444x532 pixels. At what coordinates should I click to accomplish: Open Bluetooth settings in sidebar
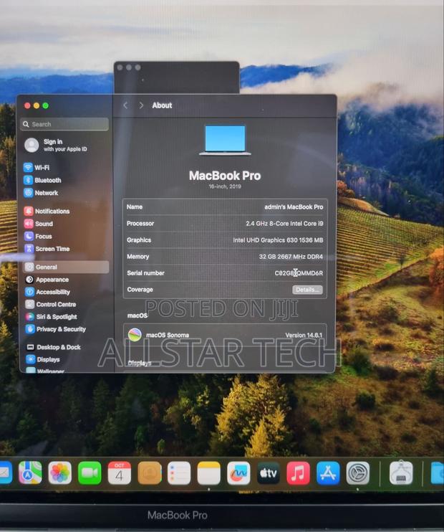(x=43, y=180)
